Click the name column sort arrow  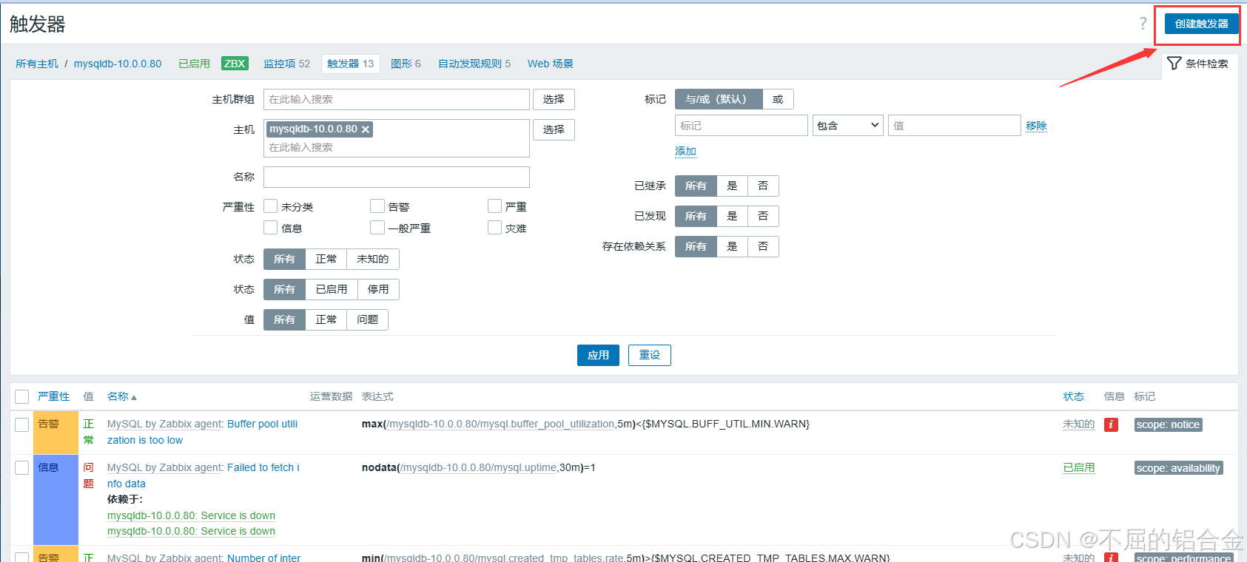click(134, 398)
